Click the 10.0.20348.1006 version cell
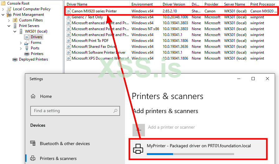Viewport: 279px width, 164px height. [x=175, y=17]
